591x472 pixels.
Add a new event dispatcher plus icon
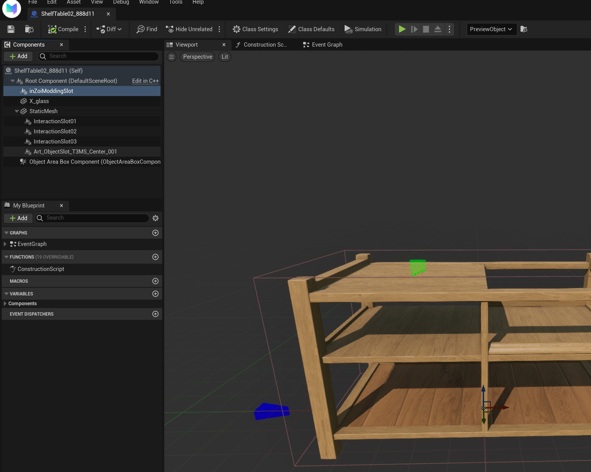coord(155,314)
